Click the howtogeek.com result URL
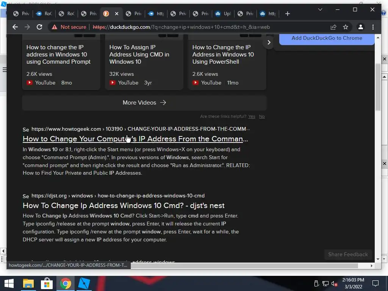The height and width of the screenshot is (291, 388). (x=141, y=129)
